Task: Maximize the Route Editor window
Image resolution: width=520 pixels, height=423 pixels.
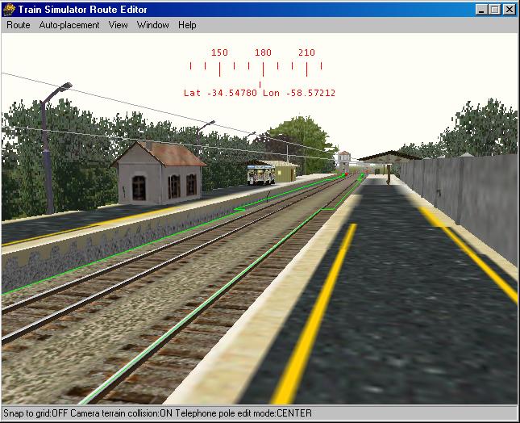Action: tap(495, 10)
